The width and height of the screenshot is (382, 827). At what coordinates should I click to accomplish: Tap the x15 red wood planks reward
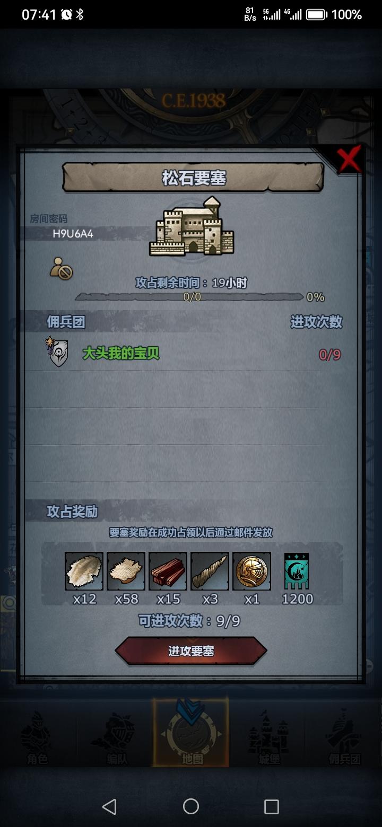tap(168, 571)
